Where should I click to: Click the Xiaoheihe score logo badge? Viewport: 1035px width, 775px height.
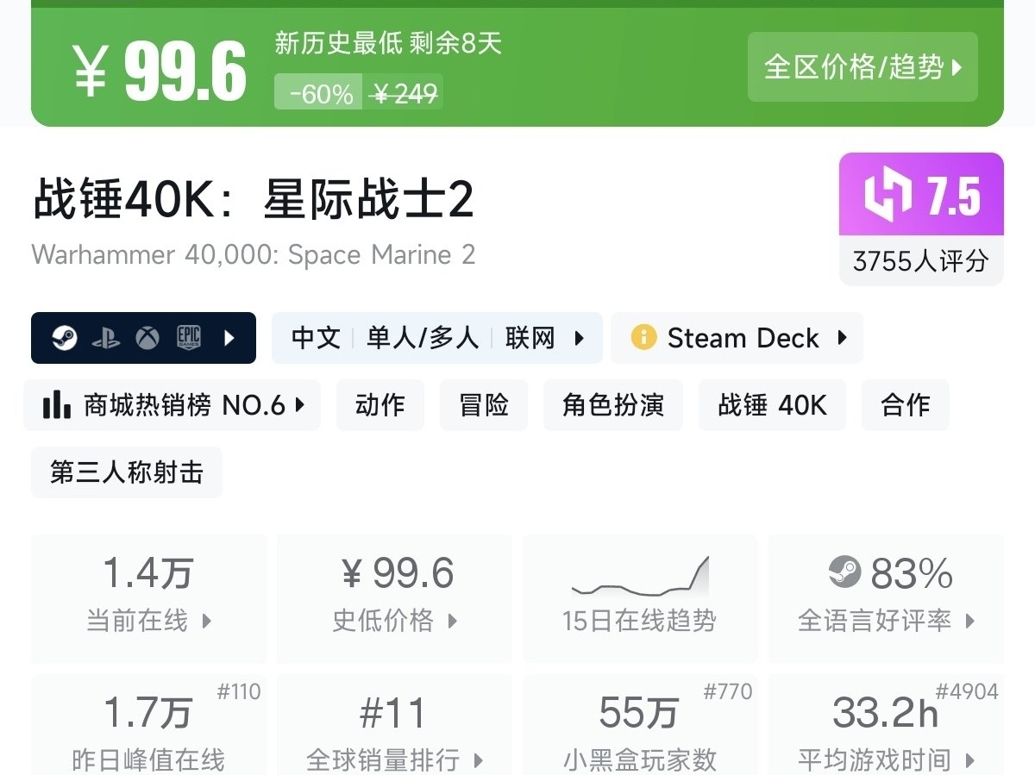(x=888, y=196)
